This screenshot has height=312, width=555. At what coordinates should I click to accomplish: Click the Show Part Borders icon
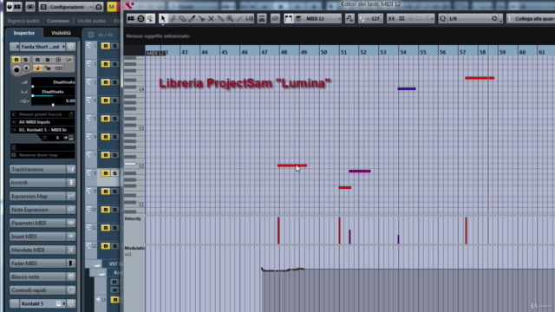pyautogui.click(x=289, y=19)
